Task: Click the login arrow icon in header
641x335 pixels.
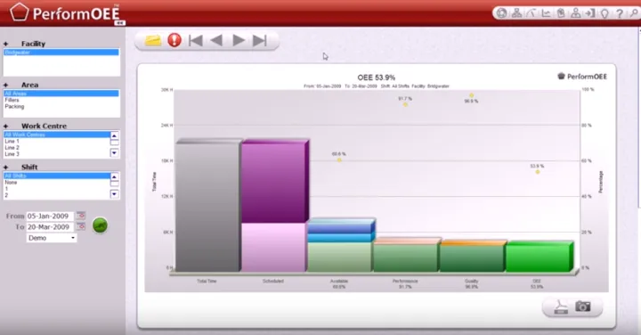Action: 590,13
